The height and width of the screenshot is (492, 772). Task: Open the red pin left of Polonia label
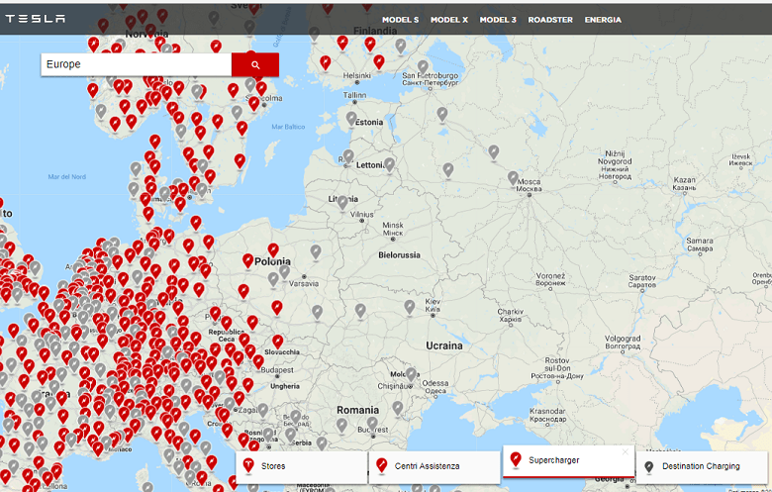pyautogui.click(x=248, y=260)
